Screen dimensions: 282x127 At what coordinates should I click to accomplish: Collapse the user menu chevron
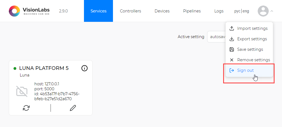pos(272,11)
